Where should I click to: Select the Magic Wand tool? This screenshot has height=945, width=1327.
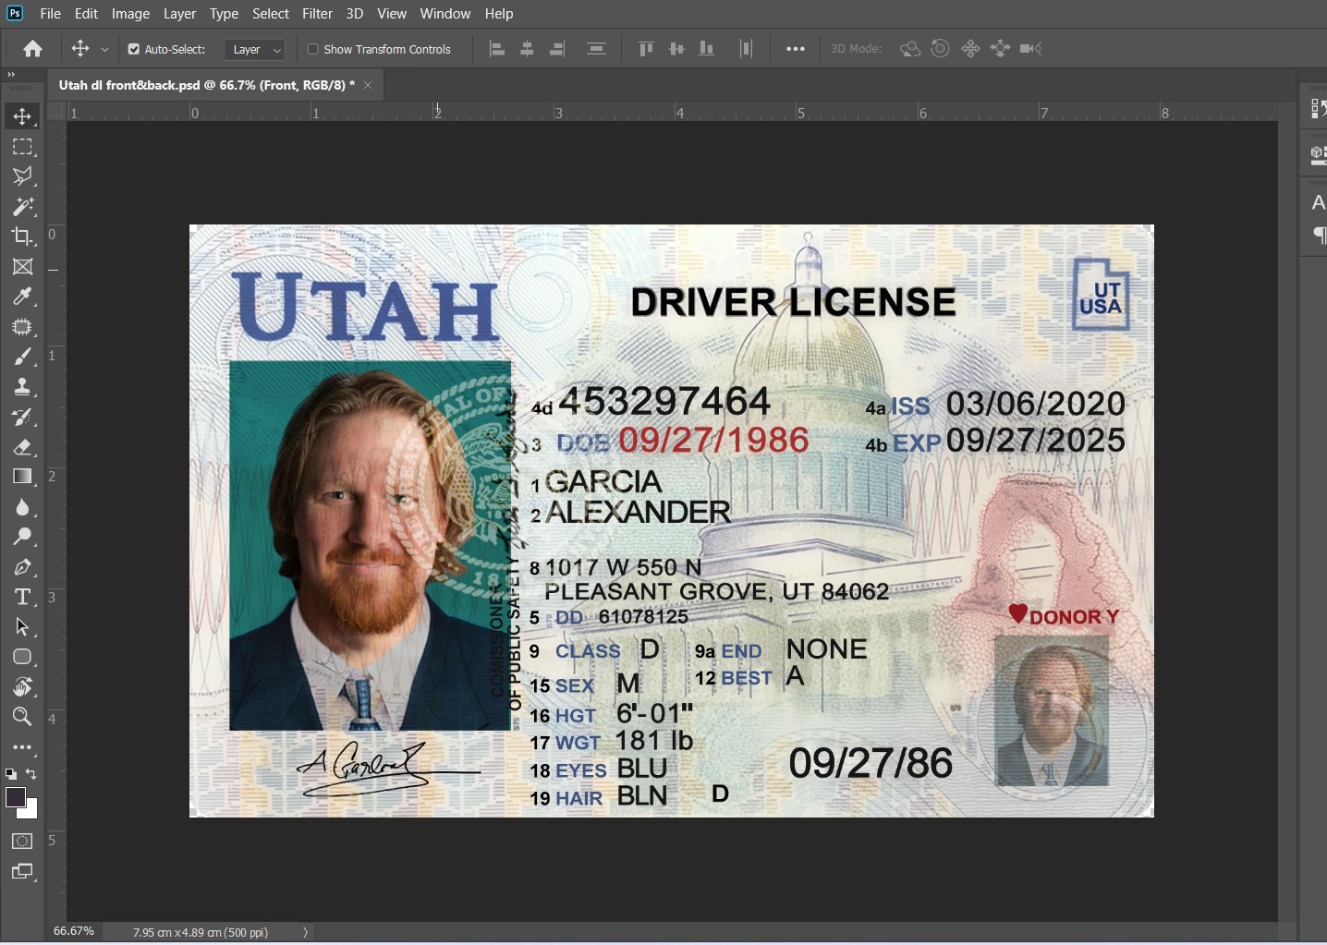22,206
